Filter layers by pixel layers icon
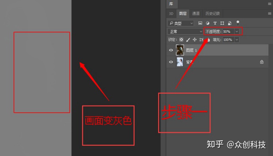 pyautogui.click(x=200, y=23)
